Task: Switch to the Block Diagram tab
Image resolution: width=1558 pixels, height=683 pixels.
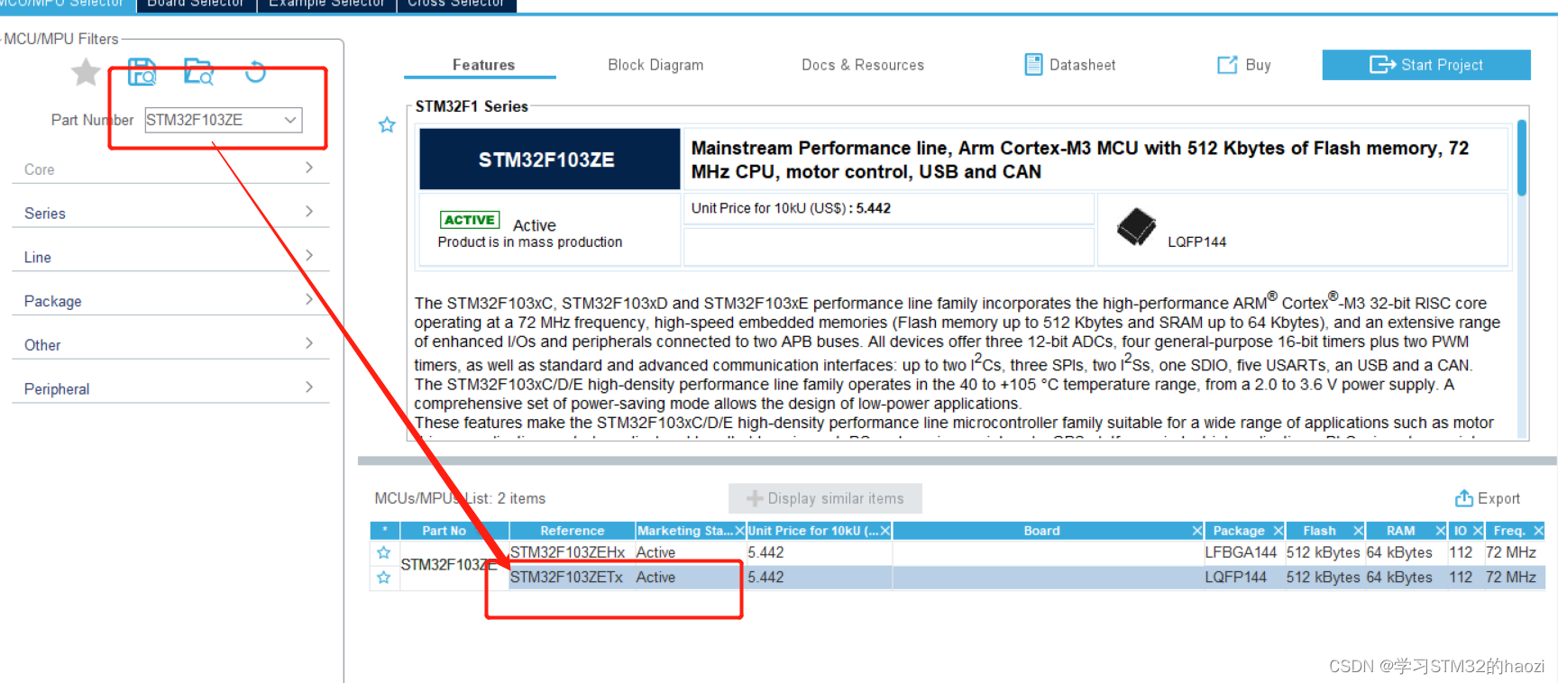Action: click(655, 65)
